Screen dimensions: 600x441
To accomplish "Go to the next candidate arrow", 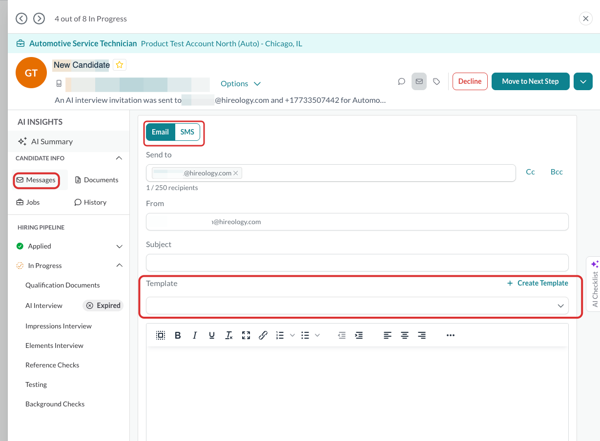I will point(39,19).
